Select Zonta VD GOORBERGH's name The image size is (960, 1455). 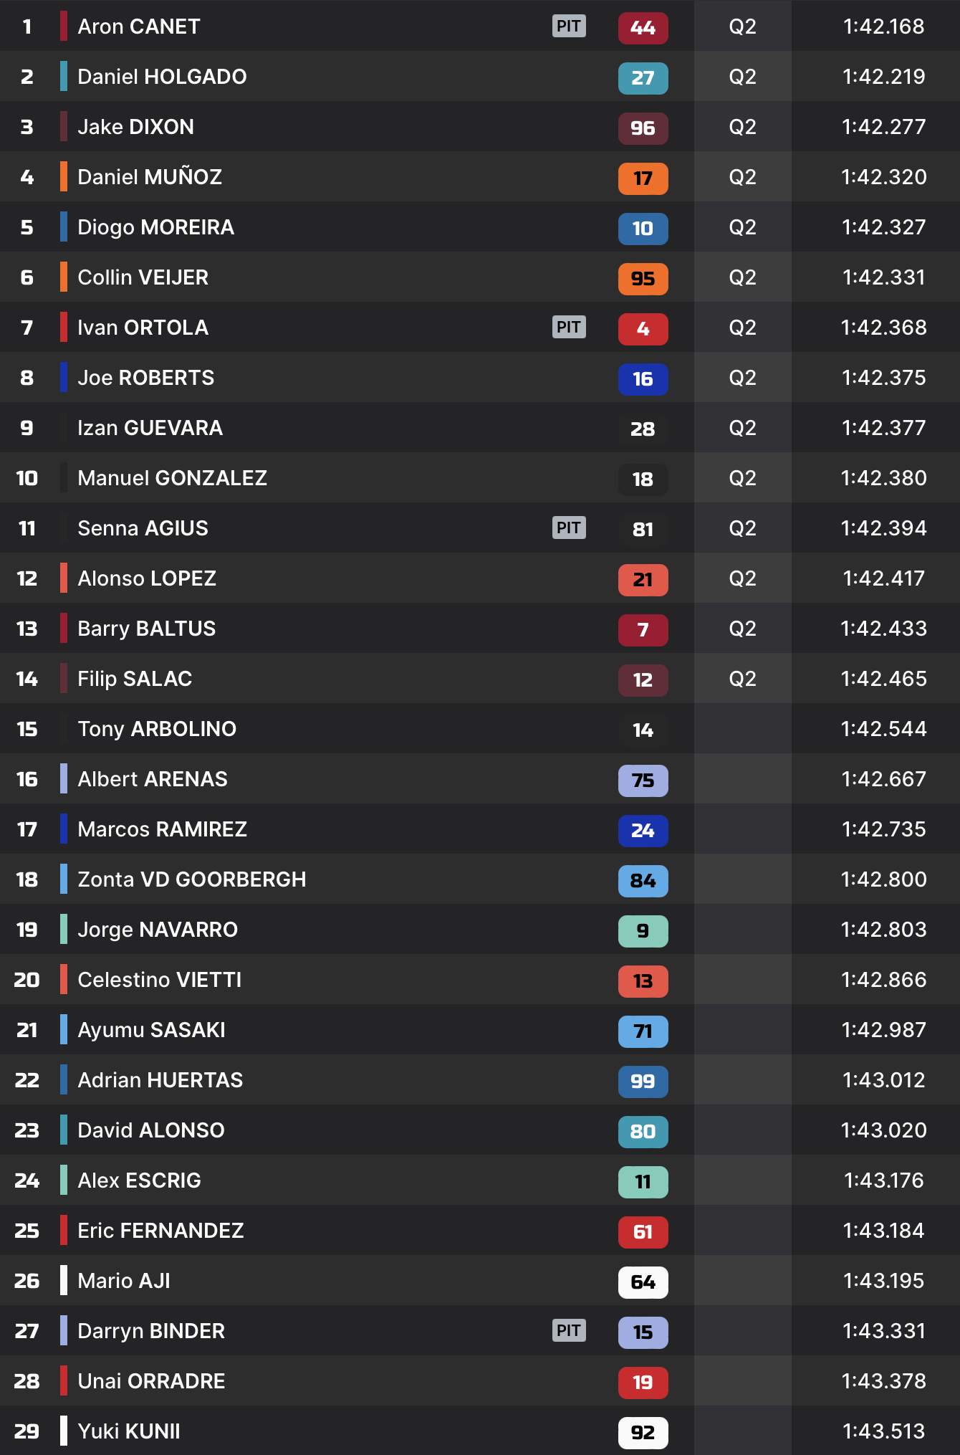tap(191, 879)
